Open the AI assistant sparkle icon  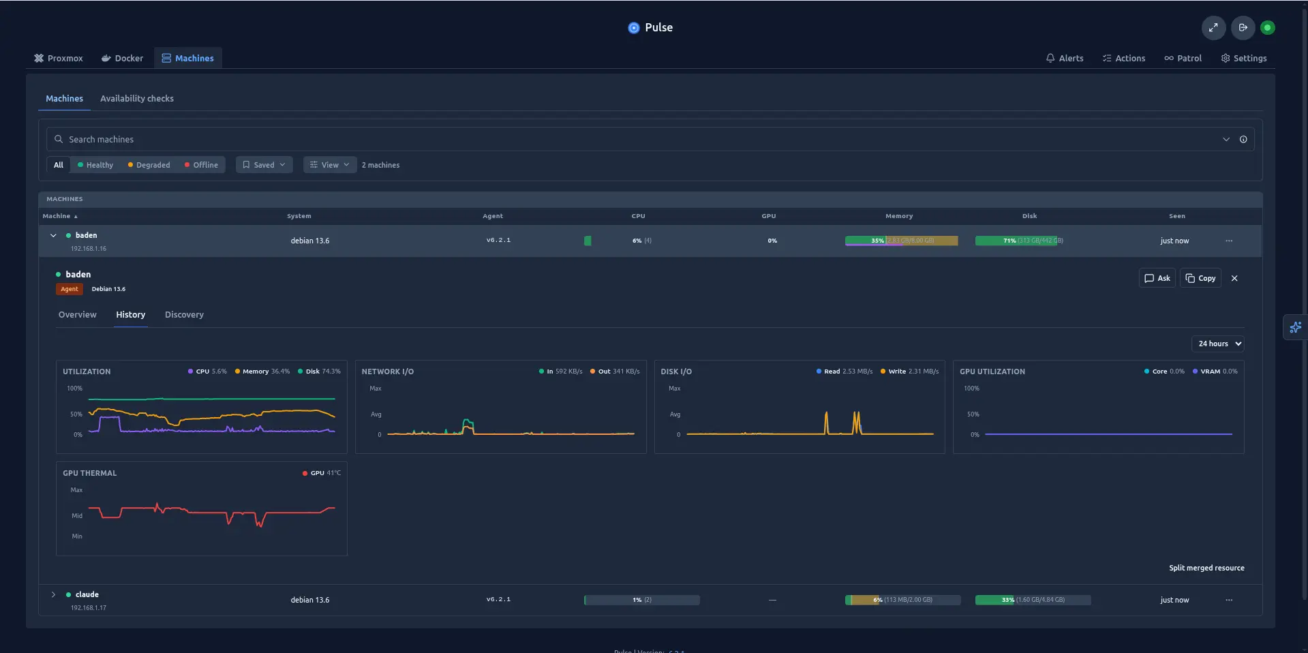(1295, 328)
